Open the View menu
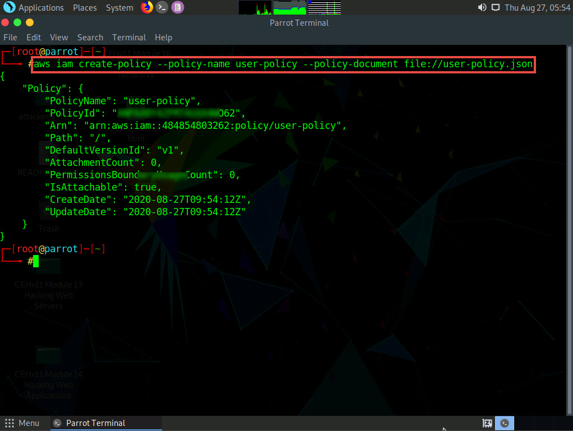The height and width of the screenshot is (431, 573). click(59, 38)
